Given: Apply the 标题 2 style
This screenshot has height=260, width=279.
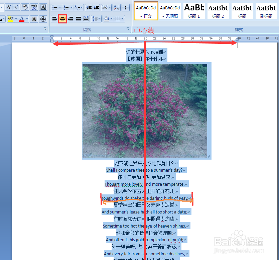Looking at the screenshot, I should tap(218, 11).
